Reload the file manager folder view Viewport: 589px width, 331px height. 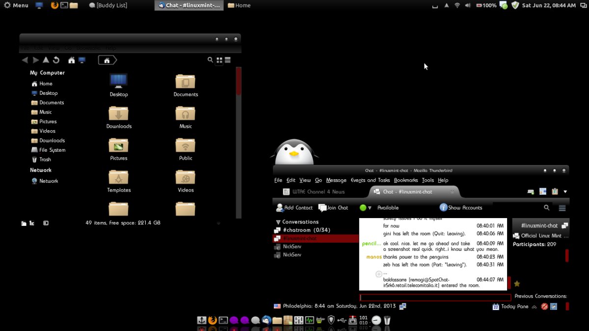coord(56,60)
